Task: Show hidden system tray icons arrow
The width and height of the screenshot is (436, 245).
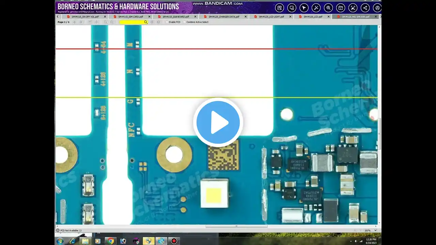Action: (351, 241)
